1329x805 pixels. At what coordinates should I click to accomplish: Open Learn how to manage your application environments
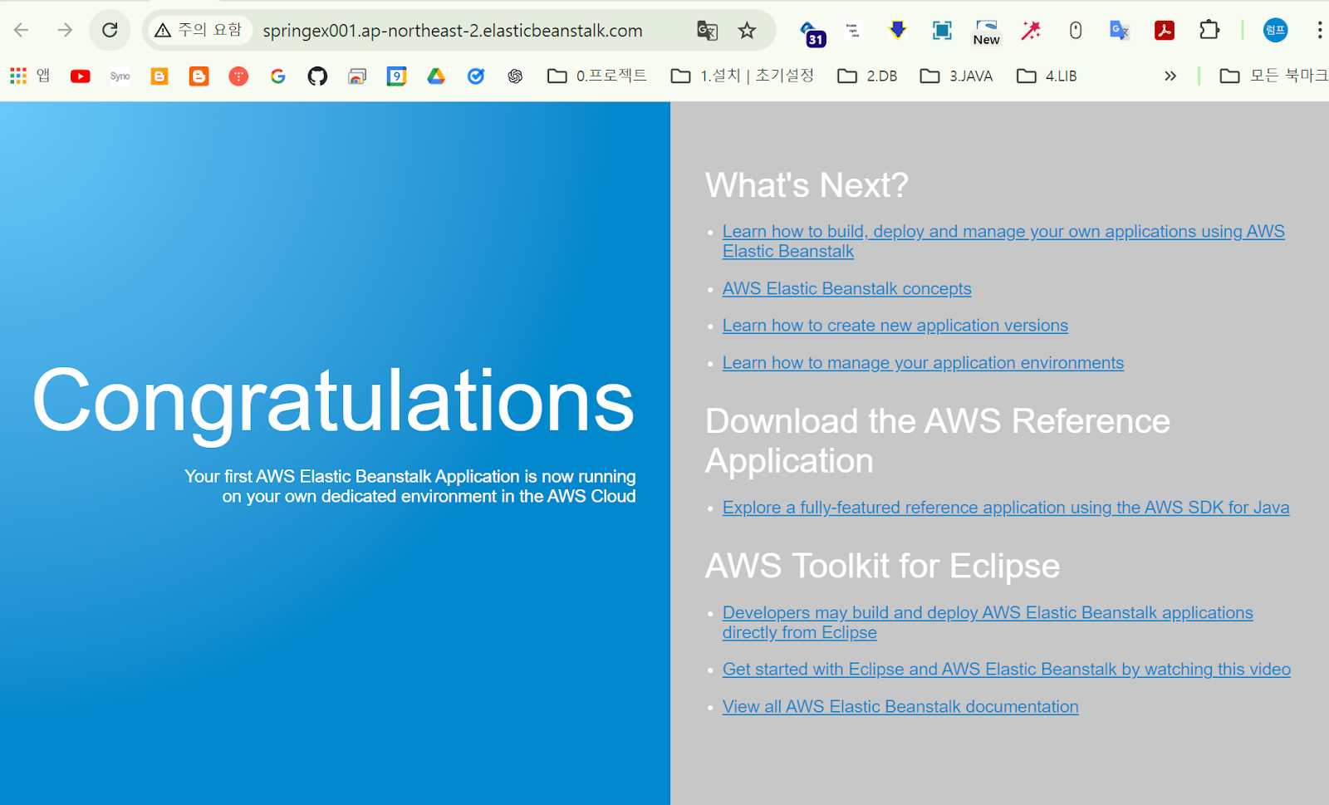coord(923,363)
